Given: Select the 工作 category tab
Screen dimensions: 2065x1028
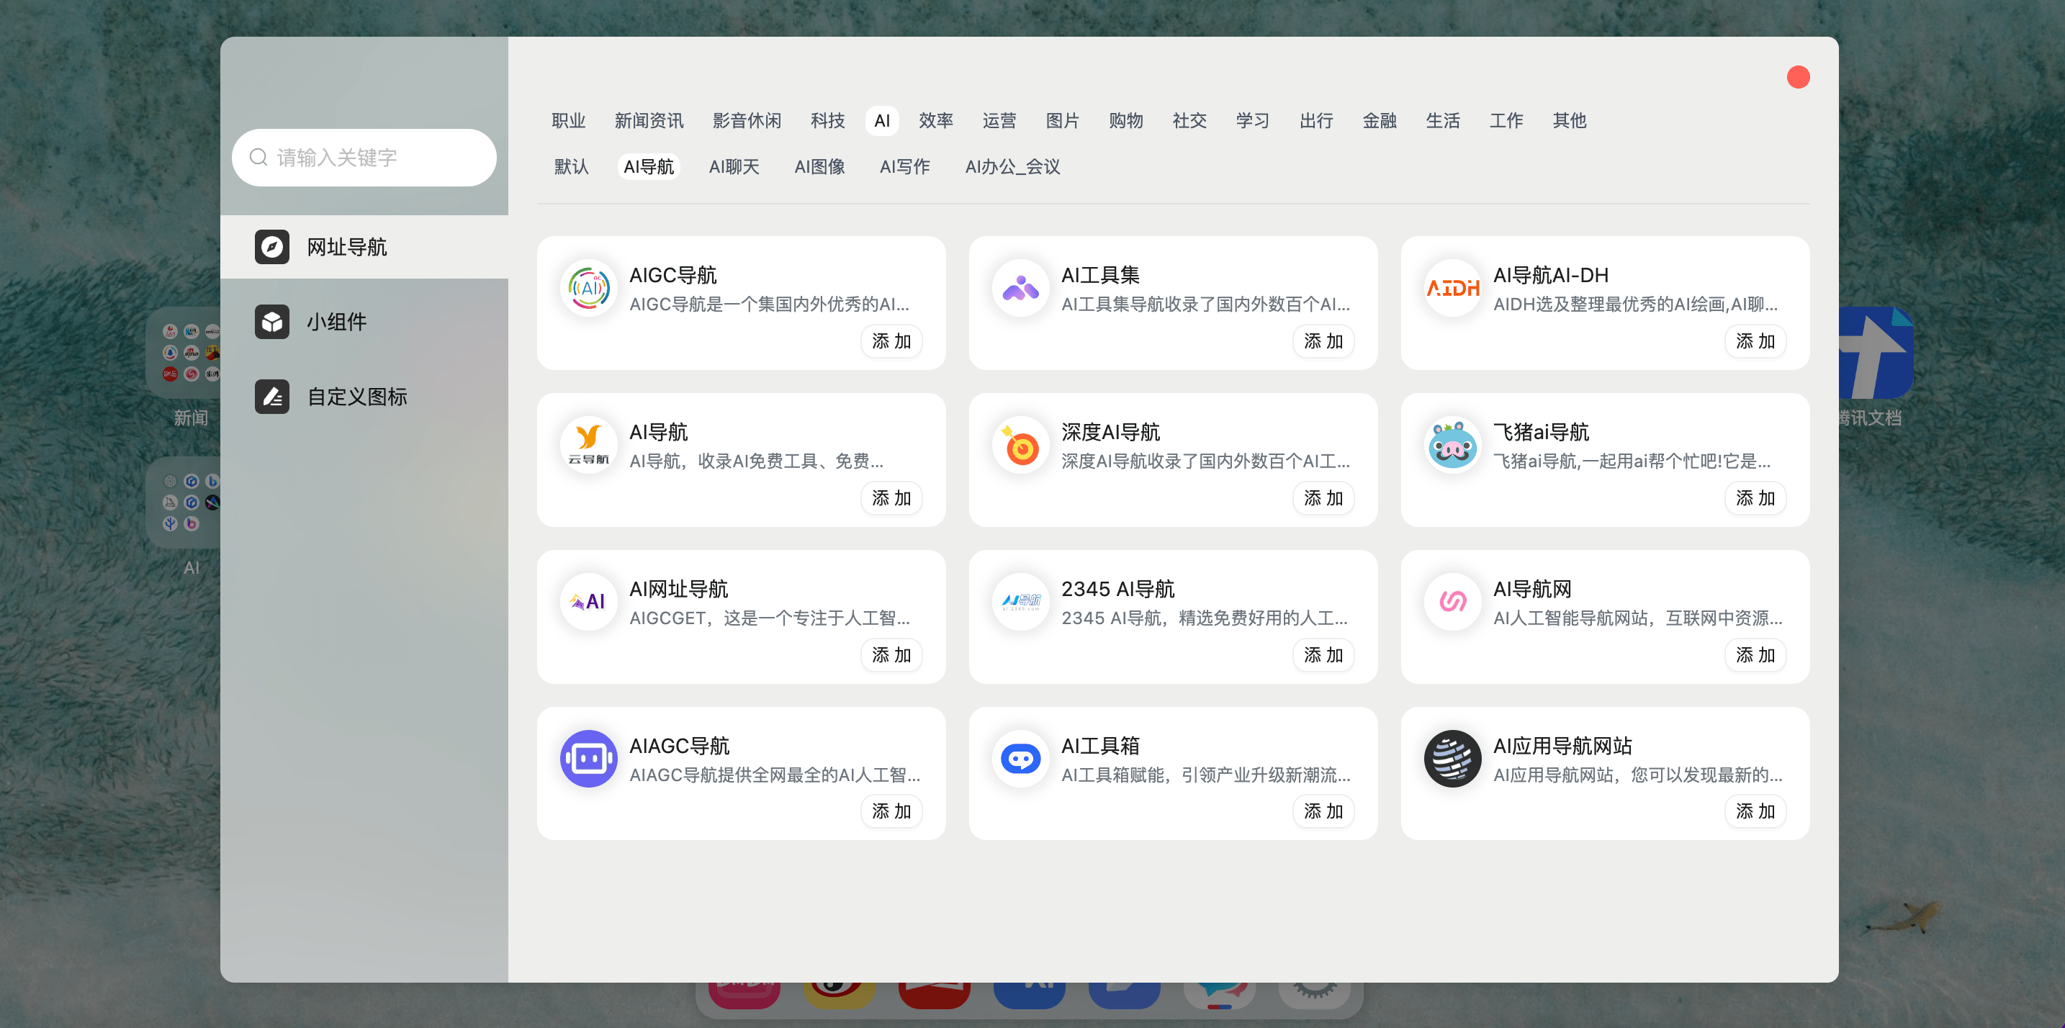Looking at the screenshot, I should (x=1506, y=120).
